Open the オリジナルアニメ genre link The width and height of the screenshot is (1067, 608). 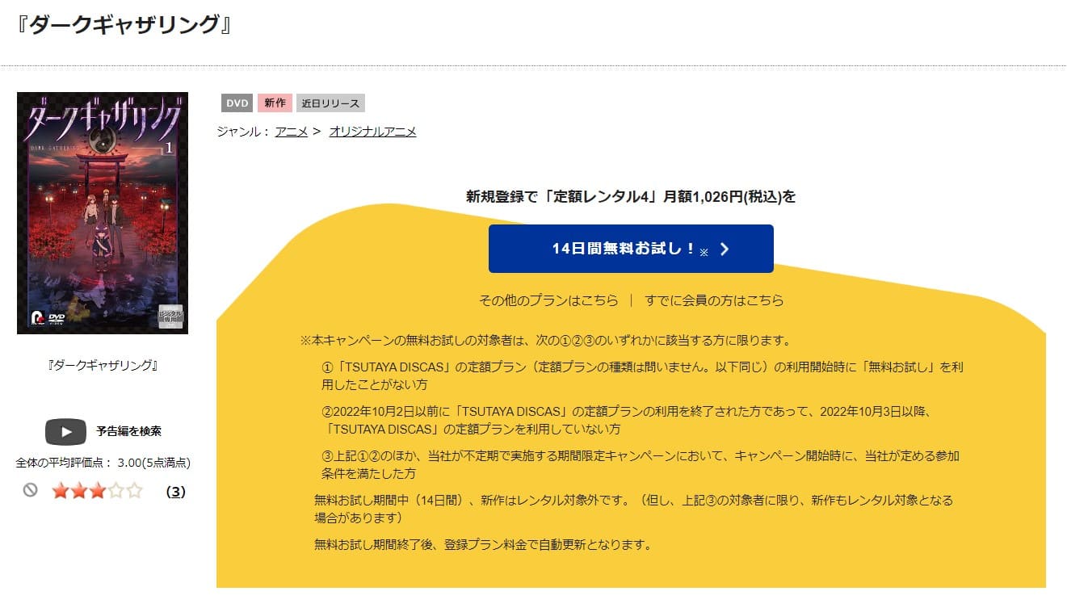click(x=372, y=131)
